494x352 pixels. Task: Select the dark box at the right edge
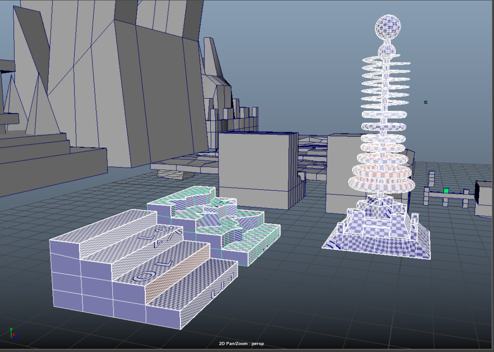[x=484, y=197]
